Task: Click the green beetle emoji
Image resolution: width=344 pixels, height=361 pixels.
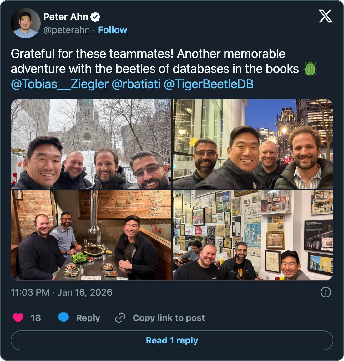Action: (x=310, y=69)
